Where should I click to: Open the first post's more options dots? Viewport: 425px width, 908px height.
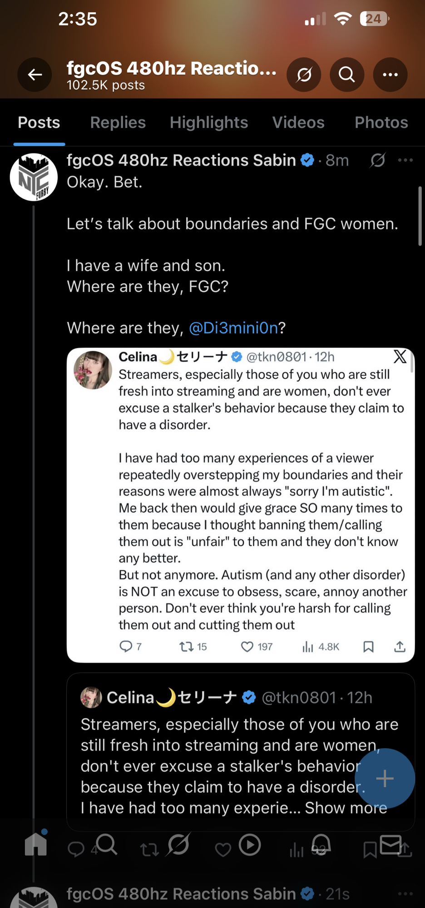pyautogui.click(x=405, y=160)
